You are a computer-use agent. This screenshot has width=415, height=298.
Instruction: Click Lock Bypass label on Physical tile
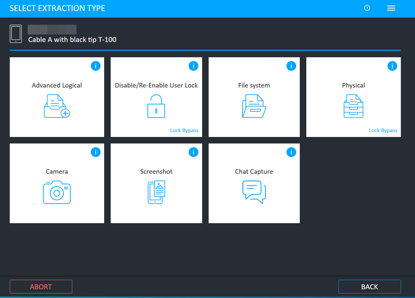tap(383, 130)
